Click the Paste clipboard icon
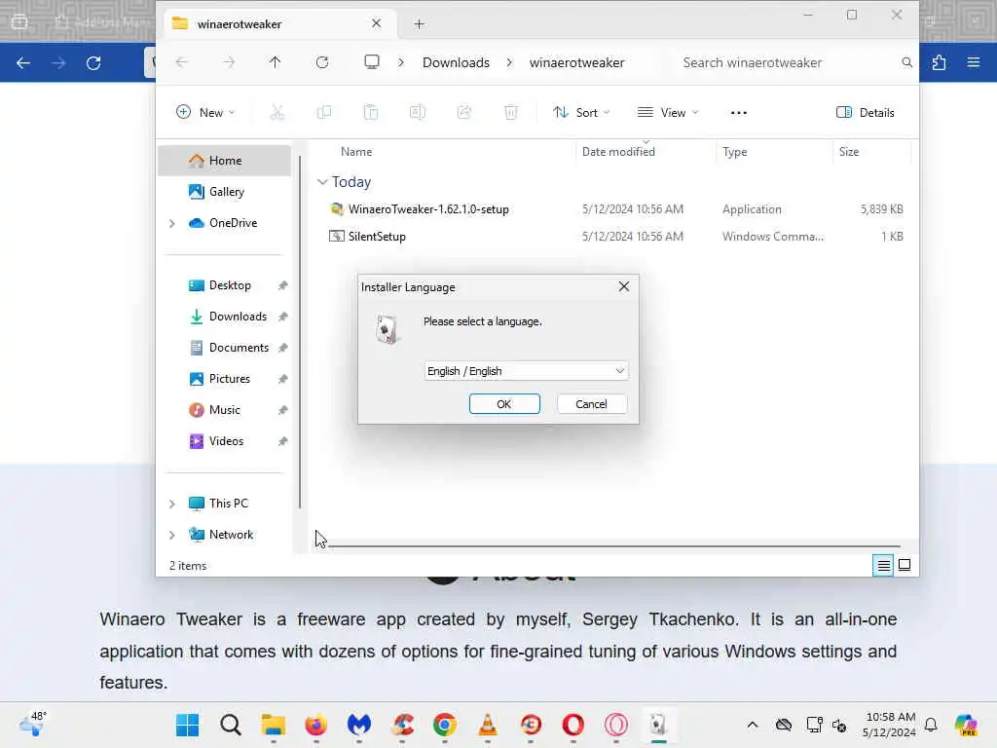This screenshot has height=748, width=997. [371, 113]
